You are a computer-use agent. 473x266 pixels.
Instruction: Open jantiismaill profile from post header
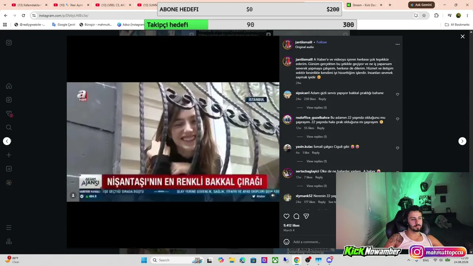[x=304, y=42]
